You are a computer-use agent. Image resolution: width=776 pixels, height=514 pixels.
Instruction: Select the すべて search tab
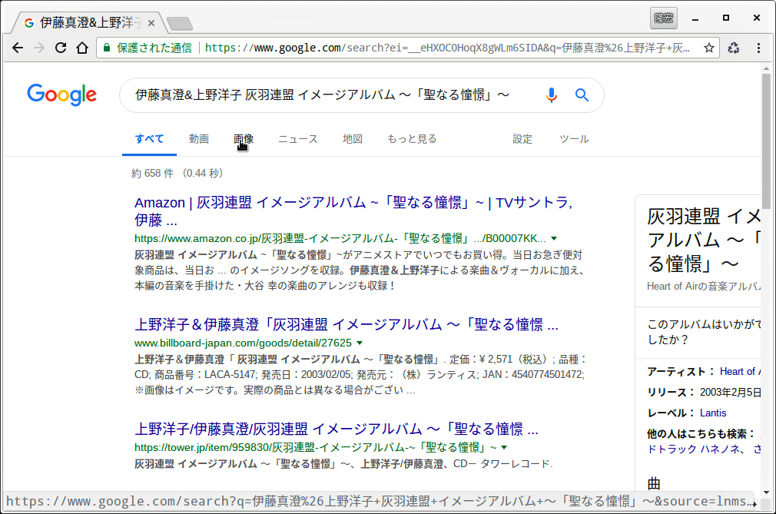(x=150, y=139)
